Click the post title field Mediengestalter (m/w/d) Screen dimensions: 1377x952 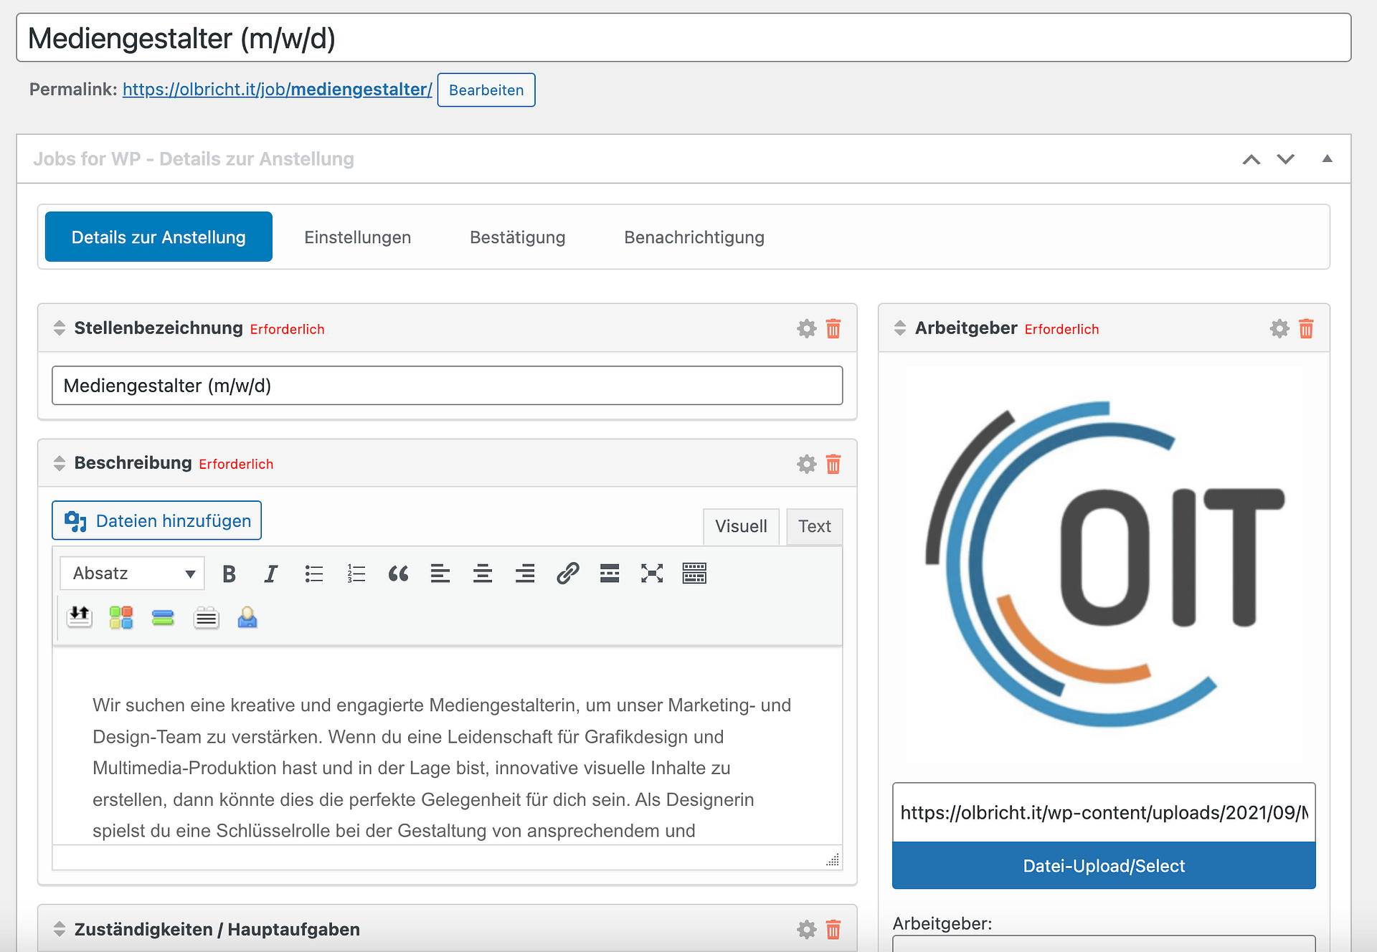coord(683,37)
